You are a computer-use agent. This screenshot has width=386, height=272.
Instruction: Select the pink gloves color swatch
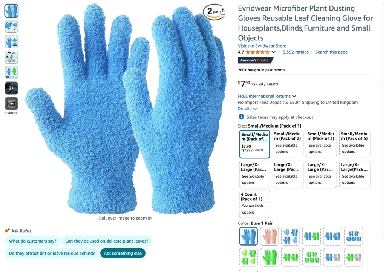pos(269,236)
